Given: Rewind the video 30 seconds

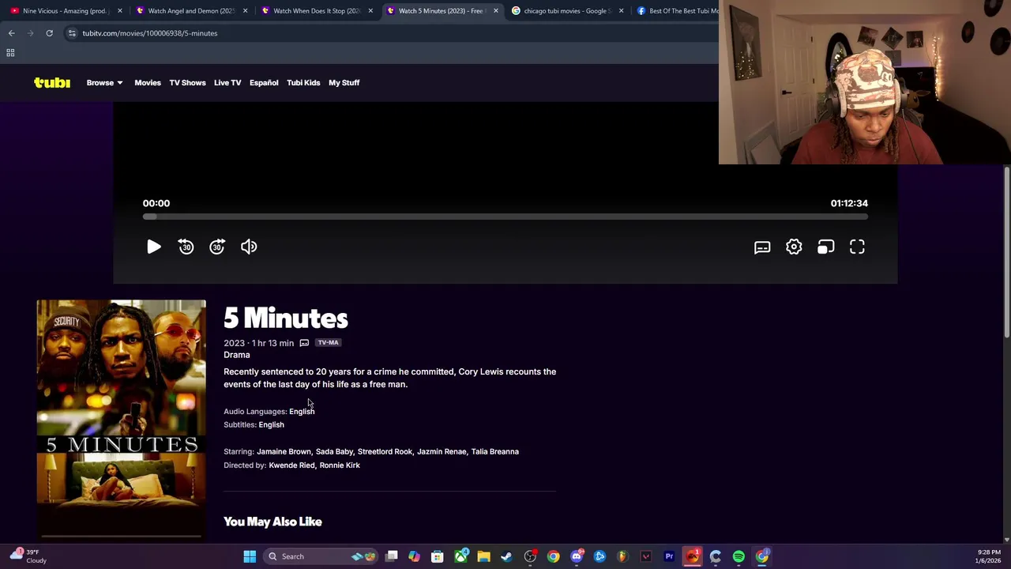Looking at the screenshot, I should pos(186,247).
